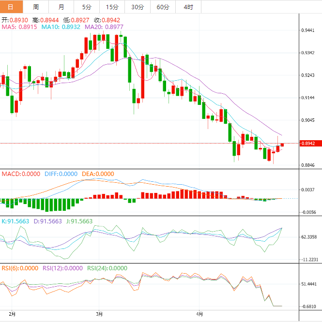Click the 3月 date axis marker
Viewport: 322px width, 322px height.
click(x=99, y=314)
